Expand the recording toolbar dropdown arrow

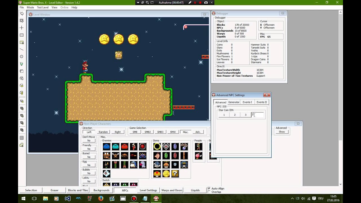(138, 3)
